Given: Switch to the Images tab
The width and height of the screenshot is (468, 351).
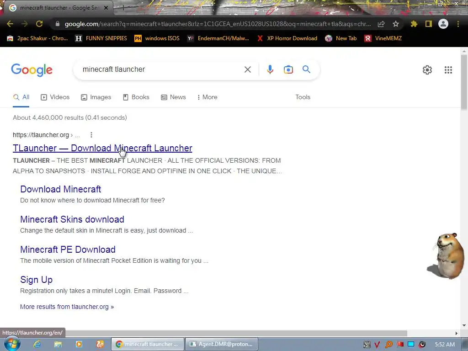Looking at the screenshot, I should coord(96,97).
